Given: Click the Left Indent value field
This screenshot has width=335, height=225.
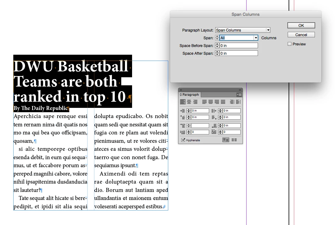Looking at the screenshot, I should click(200, 111).
